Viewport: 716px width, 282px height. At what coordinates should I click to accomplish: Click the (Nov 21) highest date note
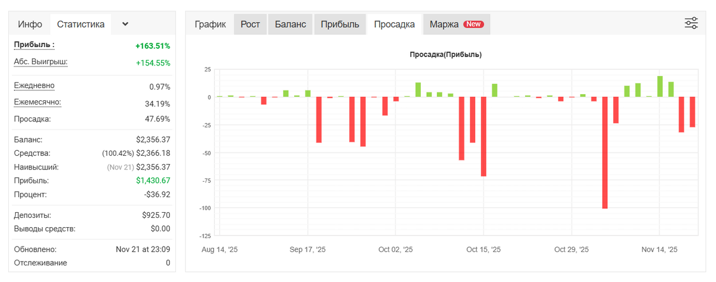120,167
